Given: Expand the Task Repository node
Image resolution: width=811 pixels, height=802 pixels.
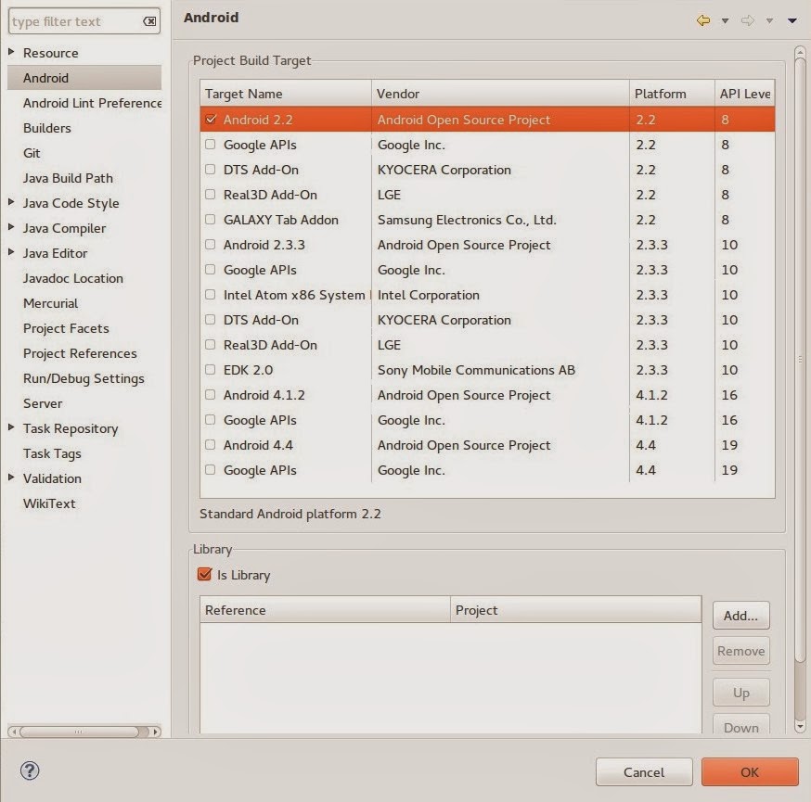Looking at the screenshot, I should [11, 428].
